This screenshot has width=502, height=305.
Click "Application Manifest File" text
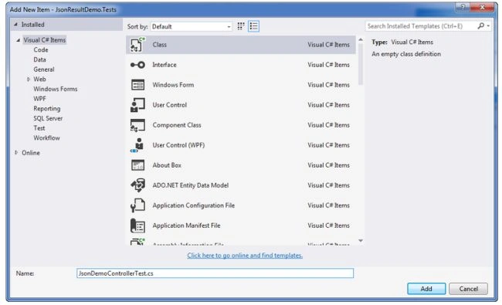(x=186, y=225)
